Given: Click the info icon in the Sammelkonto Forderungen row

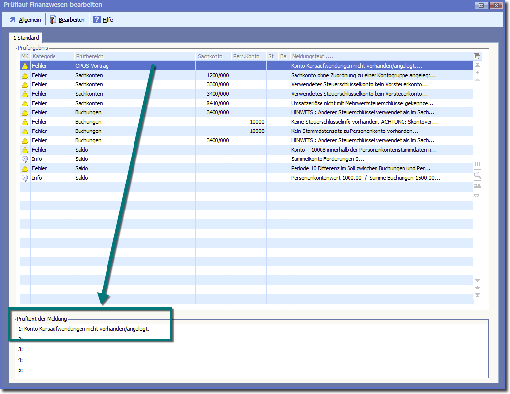Looking at the screenshot, I should point(25,159).
